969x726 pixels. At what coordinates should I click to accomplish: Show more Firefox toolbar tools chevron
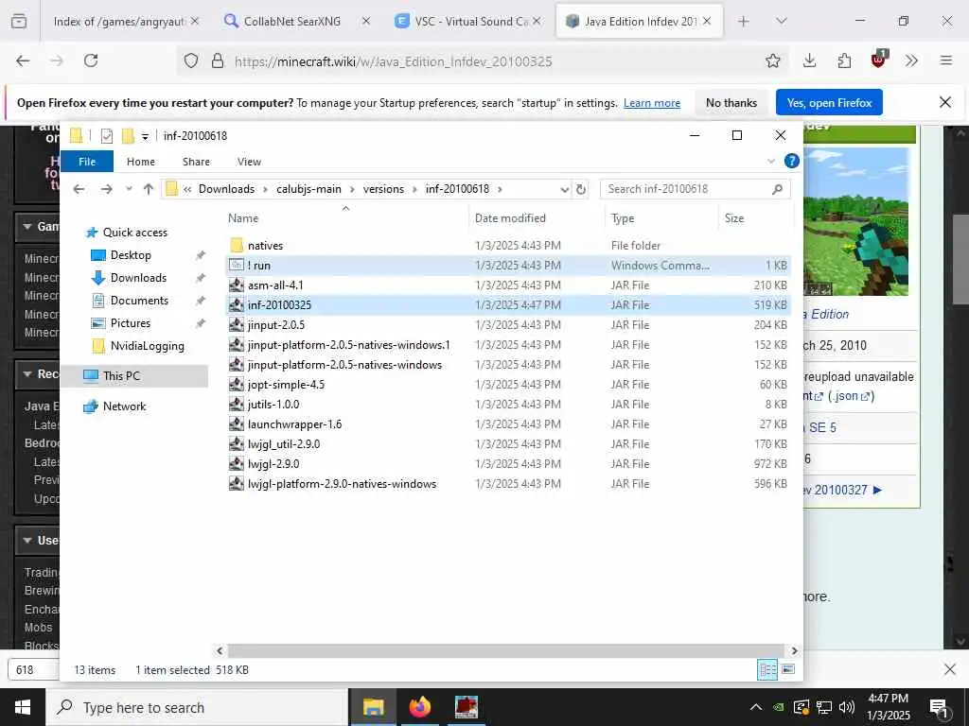[x=911, y=60]
